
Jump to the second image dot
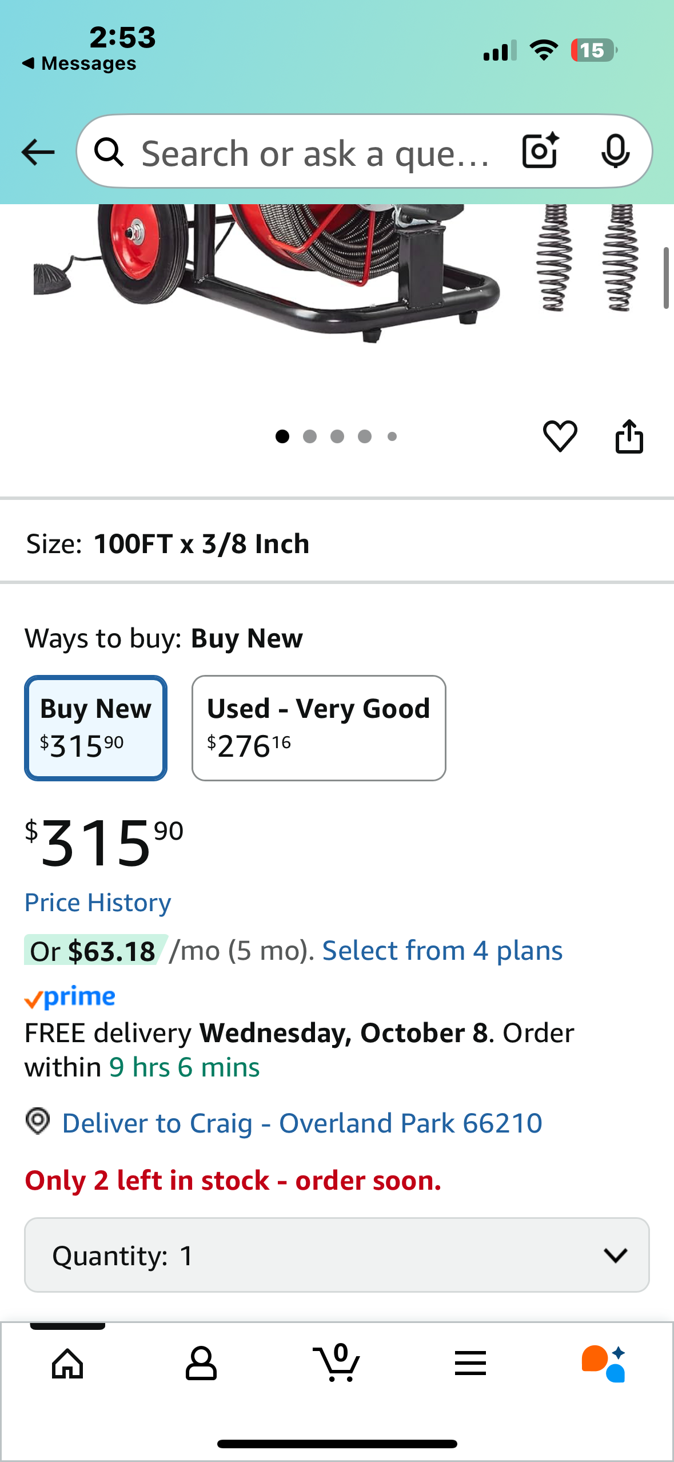tap(310, 436)
